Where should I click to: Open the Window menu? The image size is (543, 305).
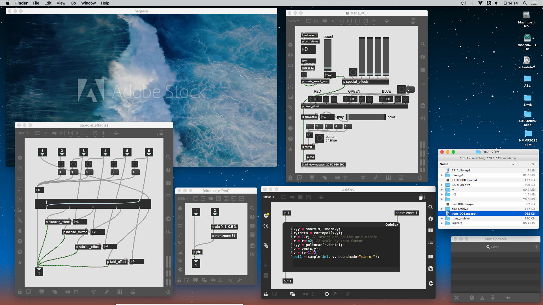[88, 3]
